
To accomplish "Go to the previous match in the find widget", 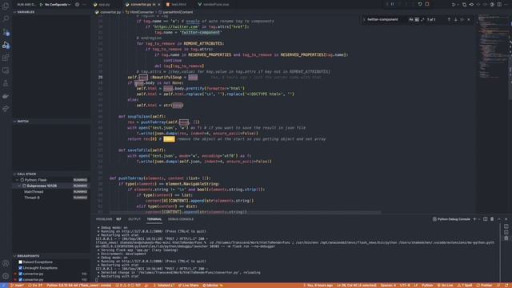I will [449, 19].
